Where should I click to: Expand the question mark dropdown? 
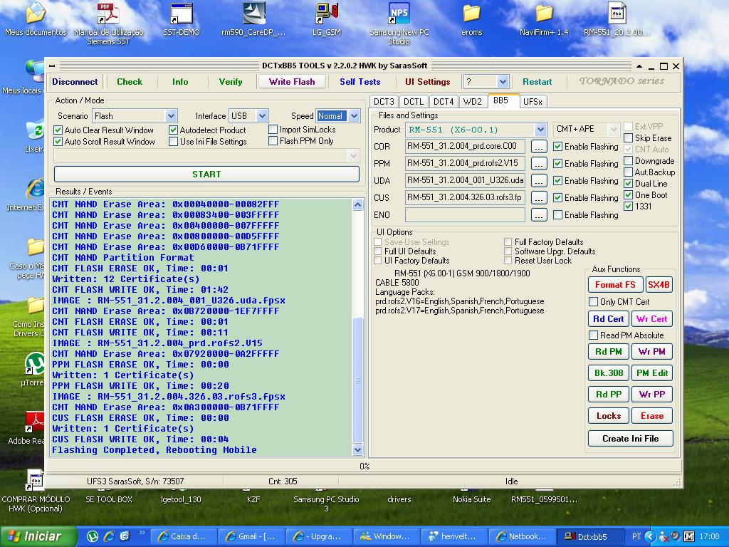503,82
